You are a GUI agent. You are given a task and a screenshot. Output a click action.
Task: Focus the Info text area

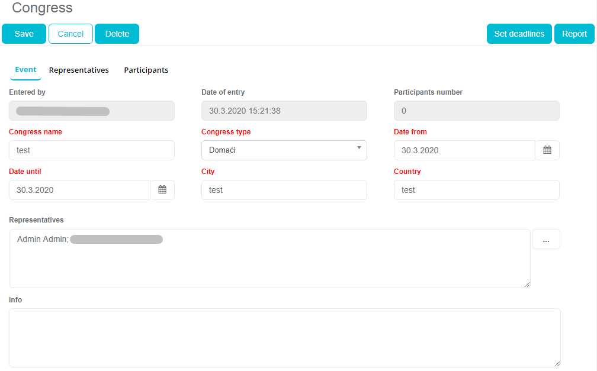pos(284,337)
